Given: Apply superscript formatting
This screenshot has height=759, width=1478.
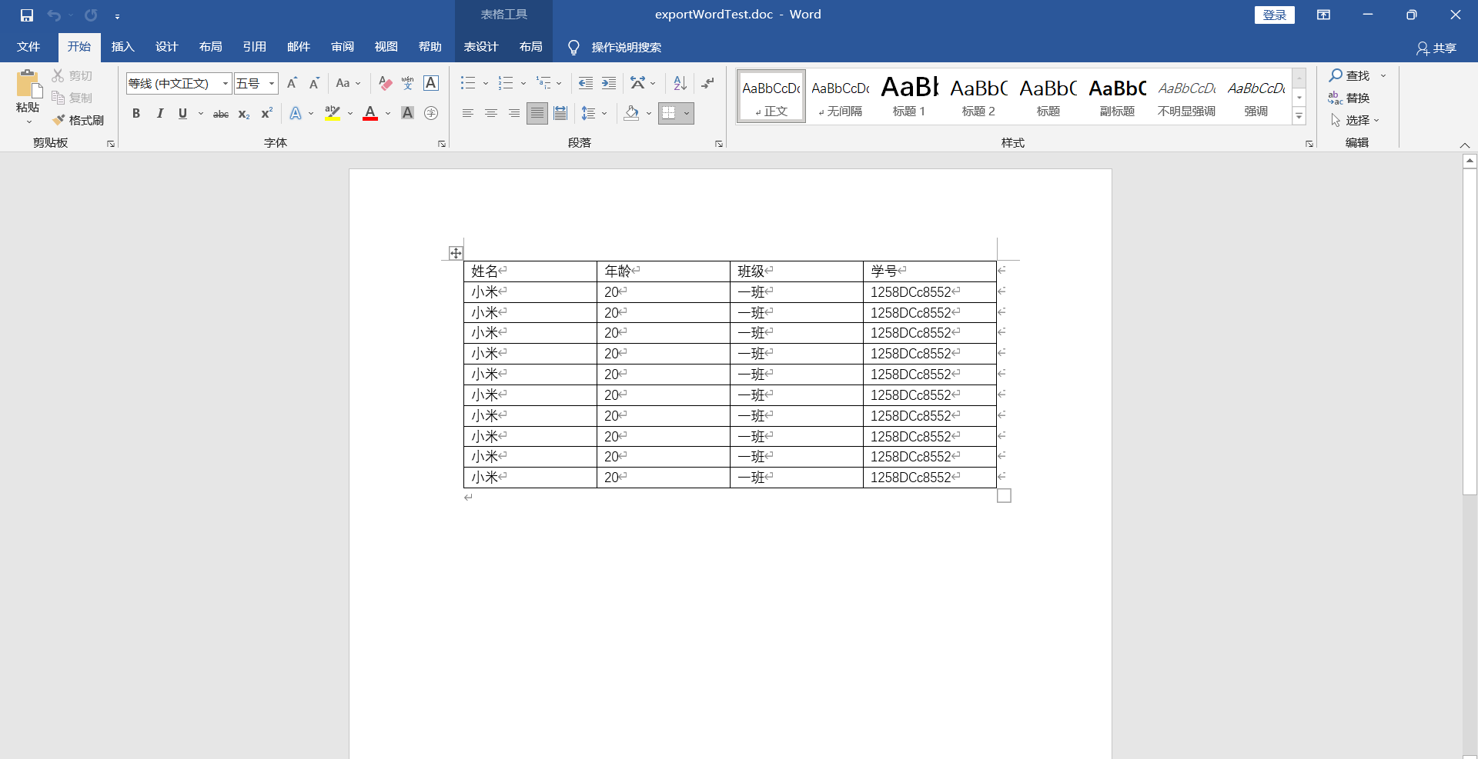Looking at the screenshot, I should point(266,113).
